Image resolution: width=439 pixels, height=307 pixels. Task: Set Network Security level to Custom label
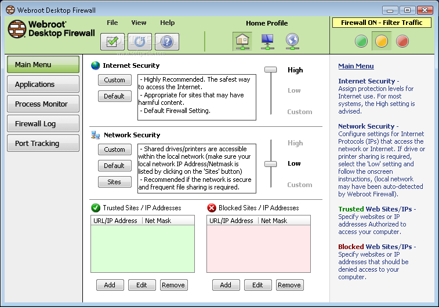coord(300,185)
